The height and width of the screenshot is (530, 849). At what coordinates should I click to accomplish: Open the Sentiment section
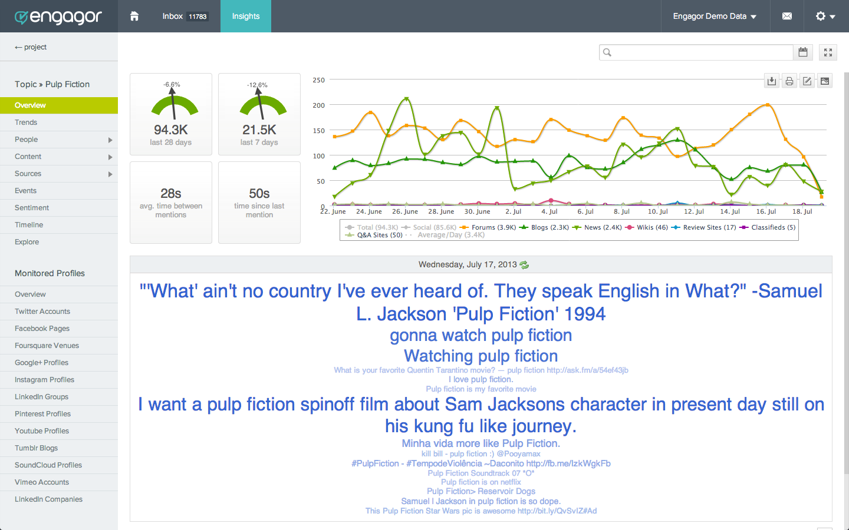pyautogui.click(x=59, y=208)
